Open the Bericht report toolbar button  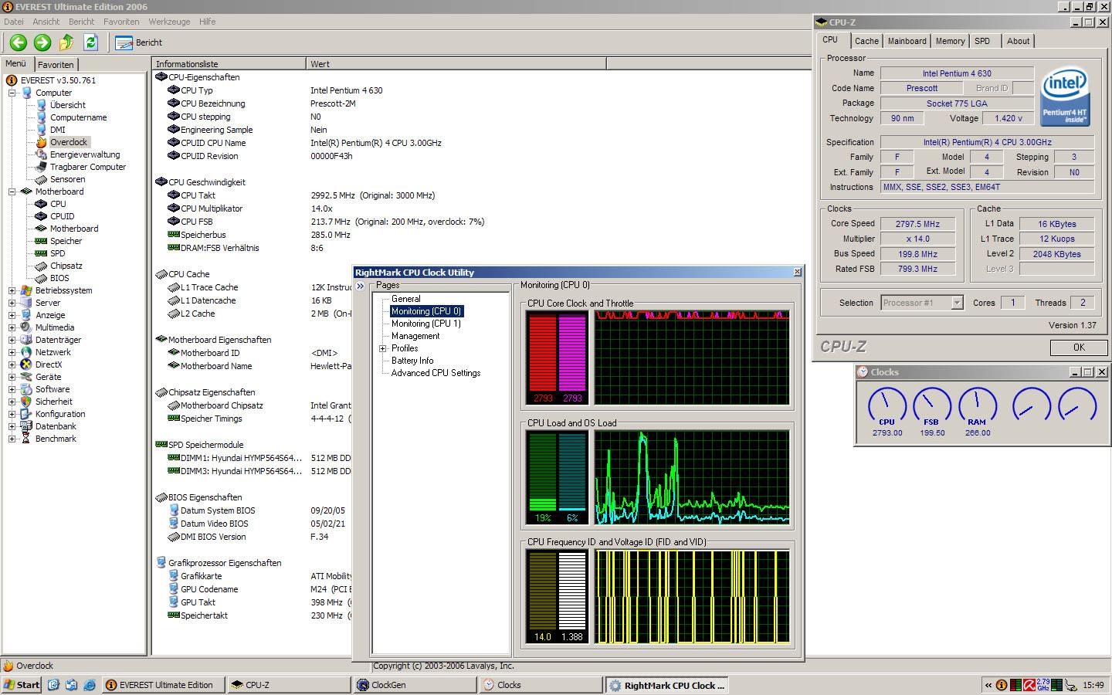coord(139,42)
